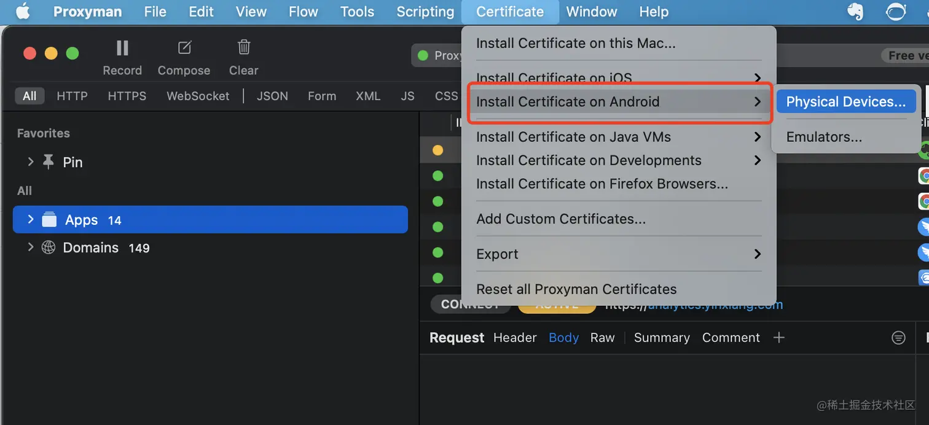Select the WebSocket filter tab

pyautogui.click(x=198, y=96)
